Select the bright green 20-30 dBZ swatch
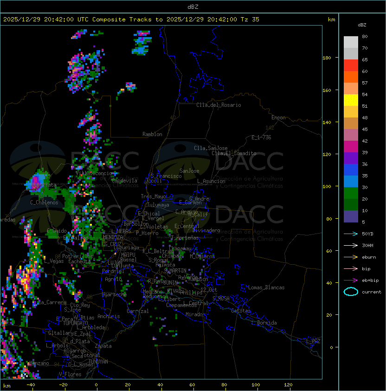 [x=351, y=193]
